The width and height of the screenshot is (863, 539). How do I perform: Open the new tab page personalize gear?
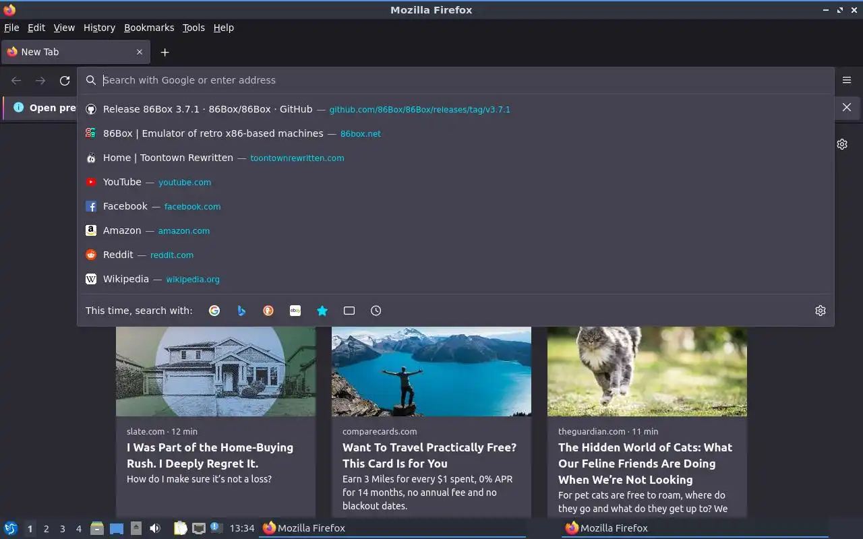pyautogui.click(x=842, y=144)
